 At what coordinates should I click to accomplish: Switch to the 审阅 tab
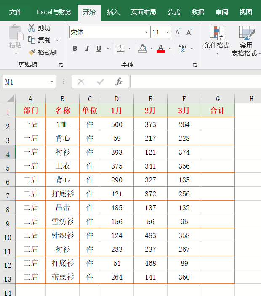pos(222,12)
